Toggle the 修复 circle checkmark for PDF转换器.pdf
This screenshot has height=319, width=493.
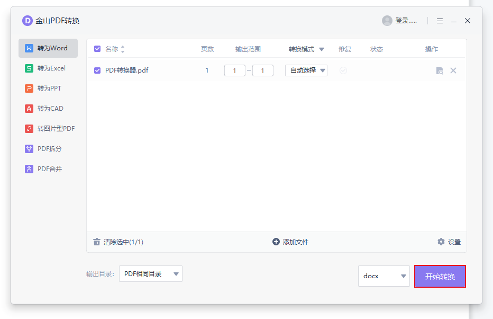[x=343, y=70]
